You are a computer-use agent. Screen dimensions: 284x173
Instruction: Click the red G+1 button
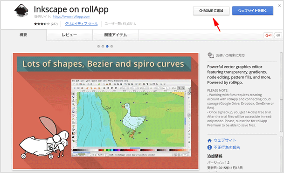(269, 35)
